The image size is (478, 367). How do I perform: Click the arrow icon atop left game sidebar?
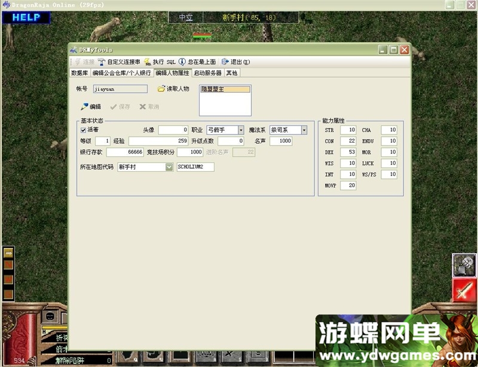8,252
